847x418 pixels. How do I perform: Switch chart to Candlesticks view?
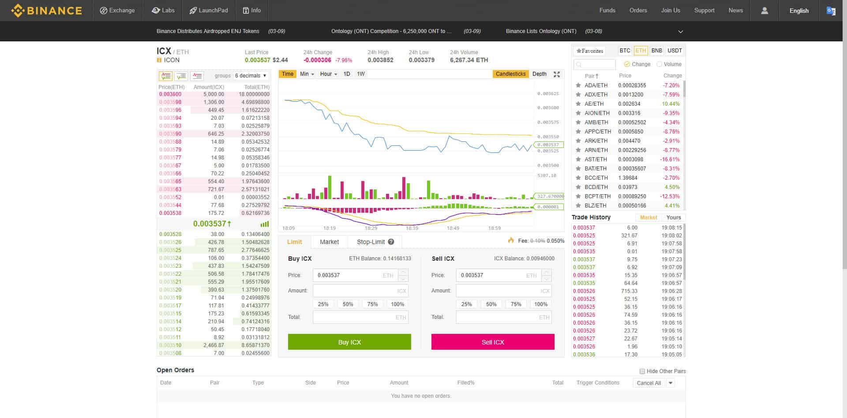(510, 74)
